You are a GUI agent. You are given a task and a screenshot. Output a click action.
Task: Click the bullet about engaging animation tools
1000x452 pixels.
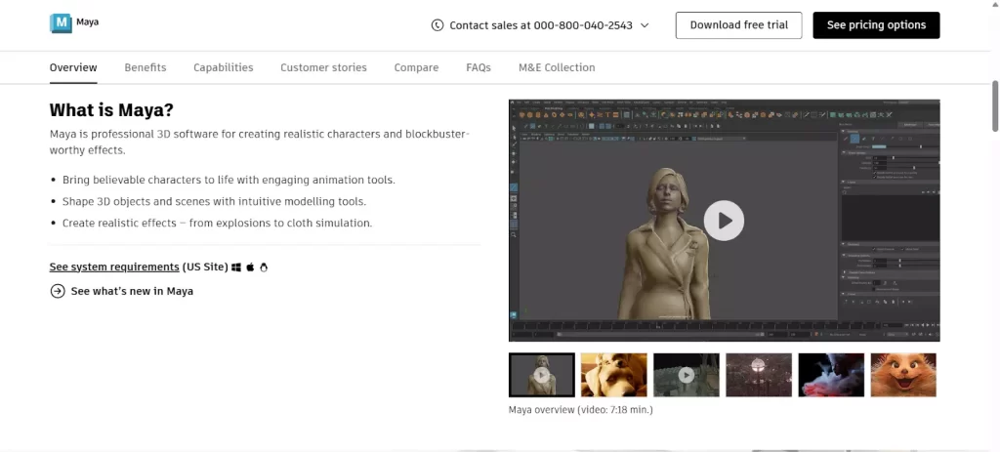[x=229, y=180]
